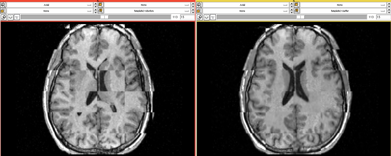Click the slice offset slider in red viewer
Screen dimensions: 391x156
[x=96, y=17]
